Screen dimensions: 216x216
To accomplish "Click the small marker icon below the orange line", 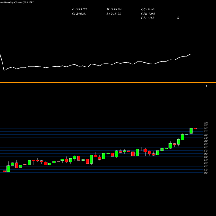I will pyautogui.click(x=206, y=86).
